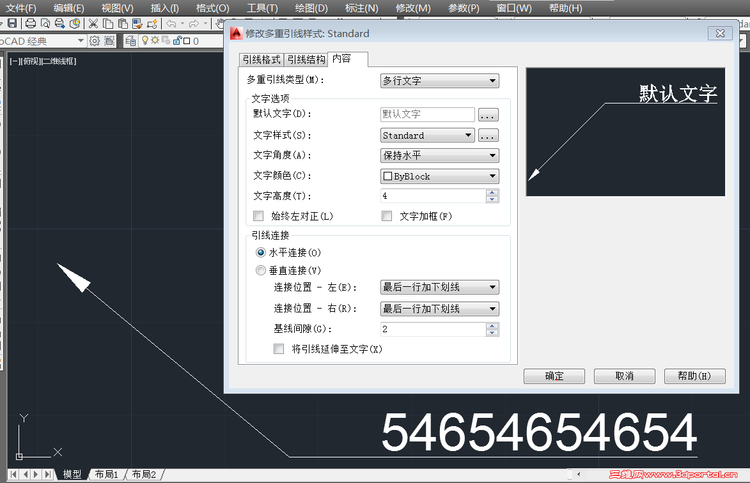Increase 文字高度 with up spinner arrow
Viewport: 750px width, 483px height.
tap(492, 192)
